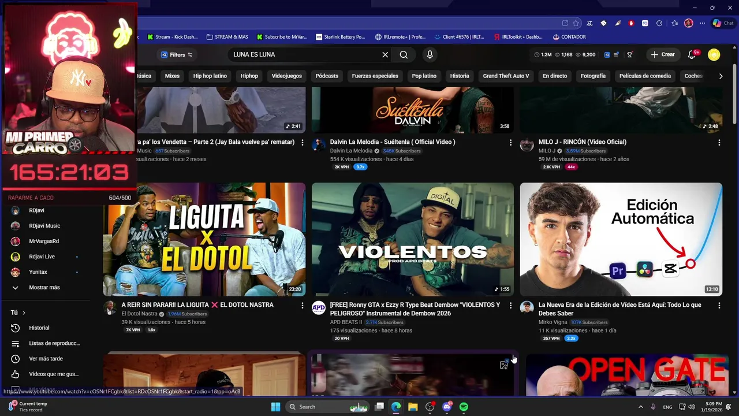Screen dimensions: 739x416
Task: Open Edge extensions puzzle icon
Action: coord(659,23)
